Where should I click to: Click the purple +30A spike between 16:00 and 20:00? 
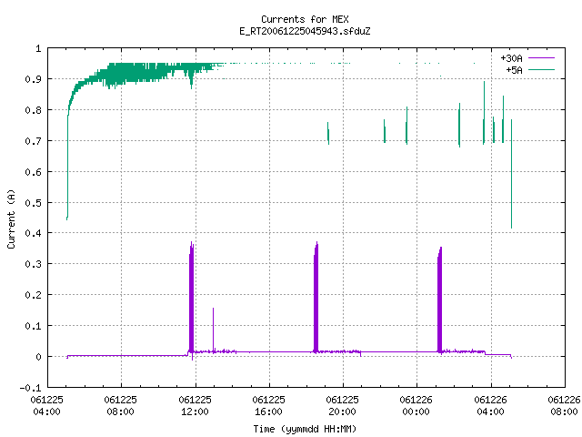tap(316, 298)
